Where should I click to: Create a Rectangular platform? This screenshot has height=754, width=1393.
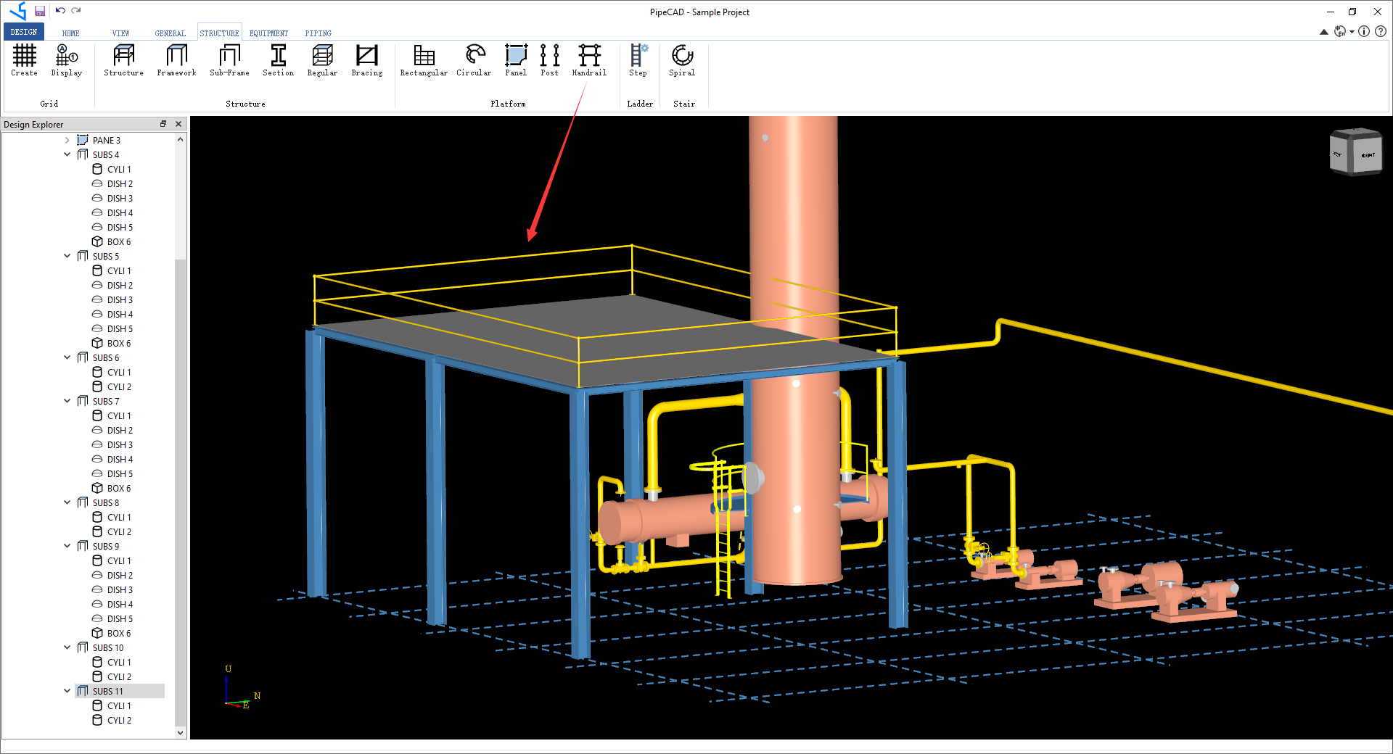(423, 61)
